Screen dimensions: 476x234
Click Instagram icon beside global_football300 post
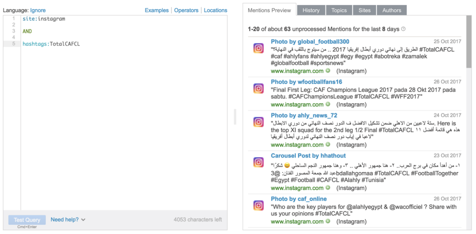tap(258, 48)
